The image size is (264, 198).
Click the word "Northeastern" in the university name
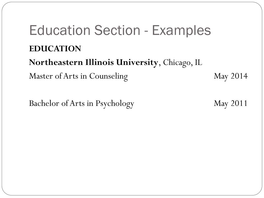pyautogui.click(x=56, y=62)
